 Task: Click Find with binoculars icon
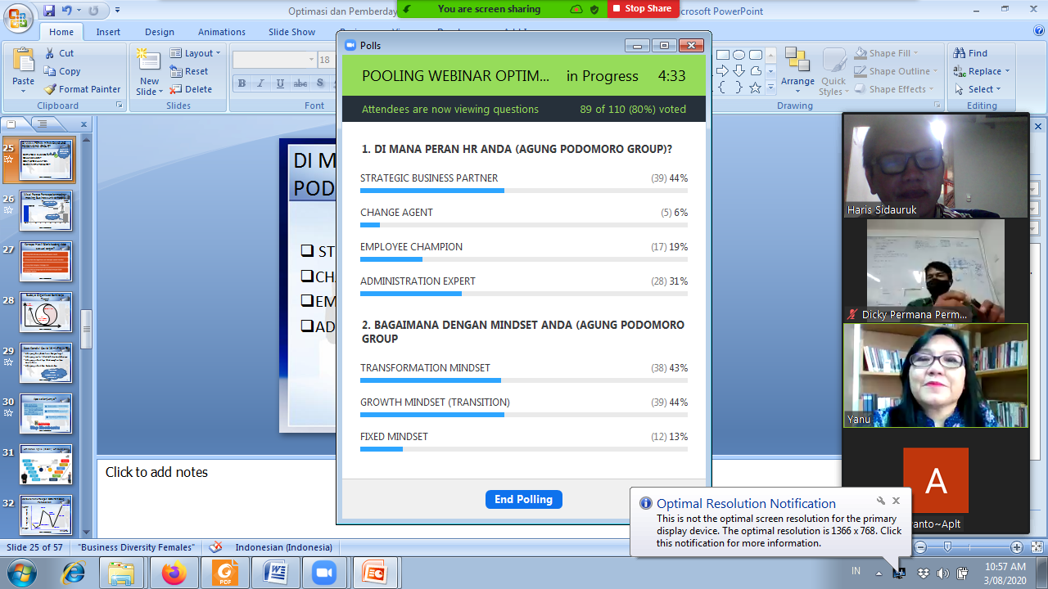(x=970, y=53)
